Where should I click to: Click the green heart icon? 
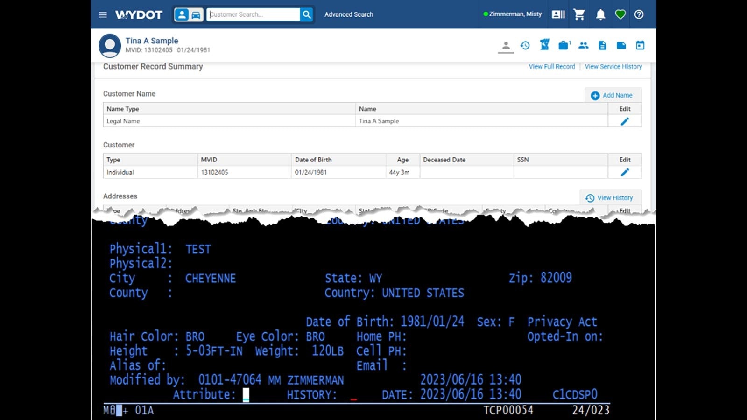pyautogui.click(x=620, y=14)
